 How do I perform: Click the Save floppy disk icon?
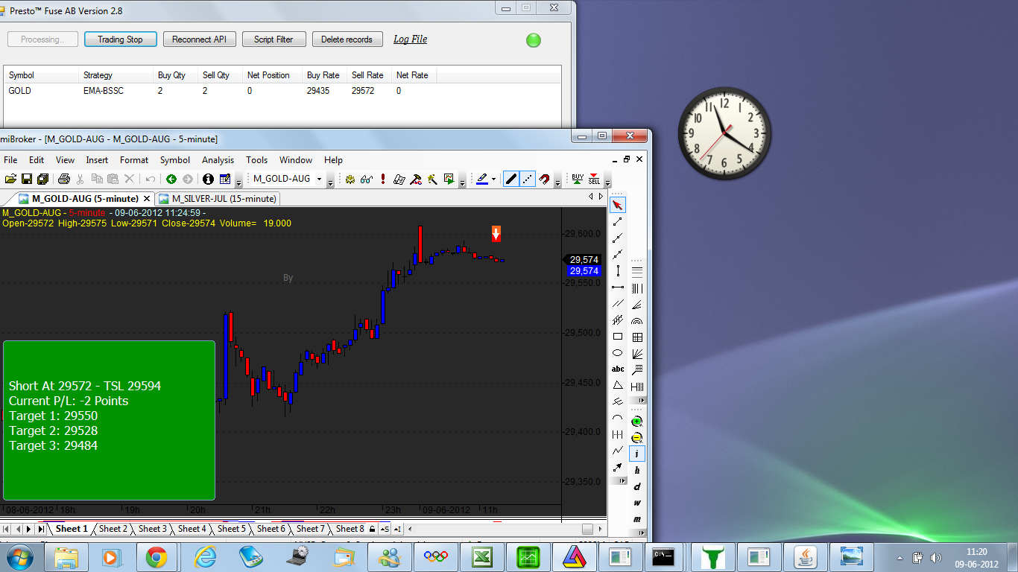(26, 179)
